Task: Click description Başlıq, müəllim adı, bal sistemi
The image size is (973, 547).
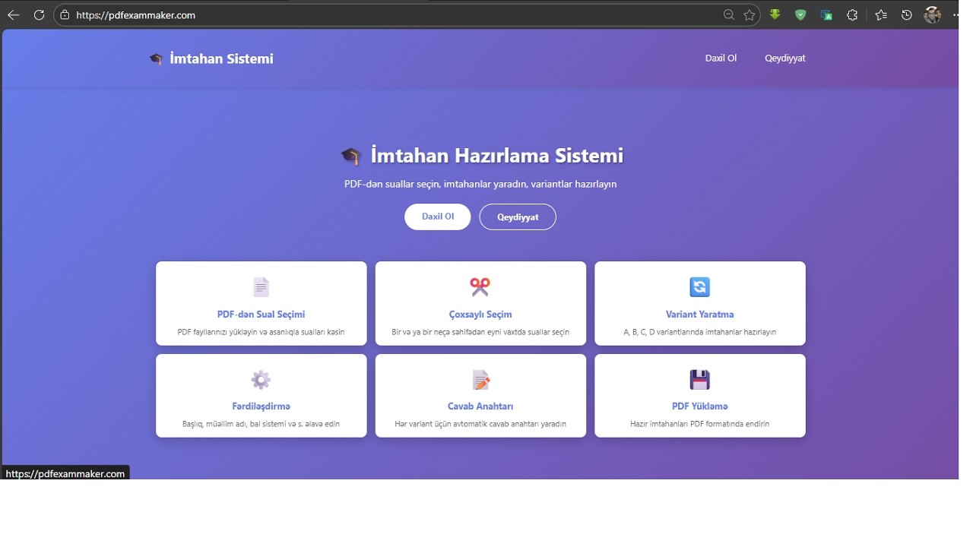Action: click(x=261, y=424)
